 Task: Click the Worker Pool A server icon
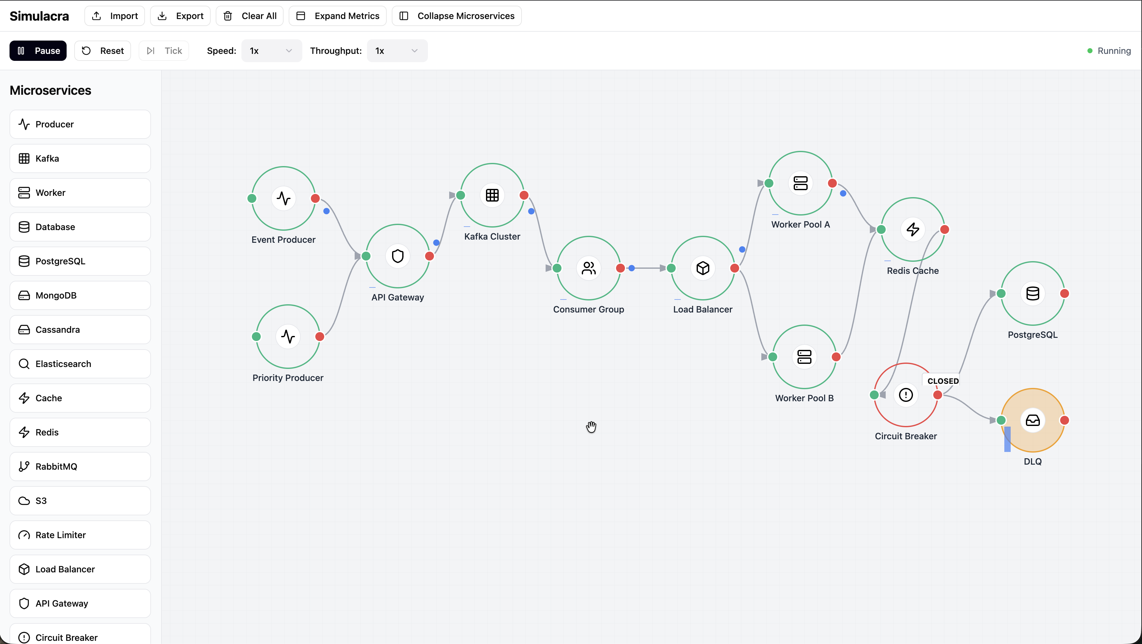click(x=800, y=184)
